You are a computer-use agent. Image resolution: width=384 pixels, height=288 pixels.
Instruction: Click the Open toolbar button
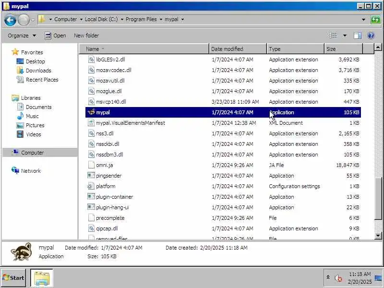point(55,36)
